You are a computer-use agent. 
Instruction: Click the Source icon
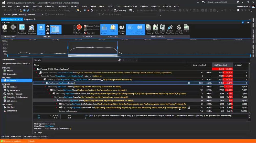tap(186, 28)
